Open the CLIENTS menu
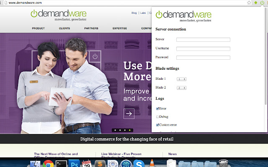Image resolution: width=268 pixels, height=167 pixels. pos(64,28)
